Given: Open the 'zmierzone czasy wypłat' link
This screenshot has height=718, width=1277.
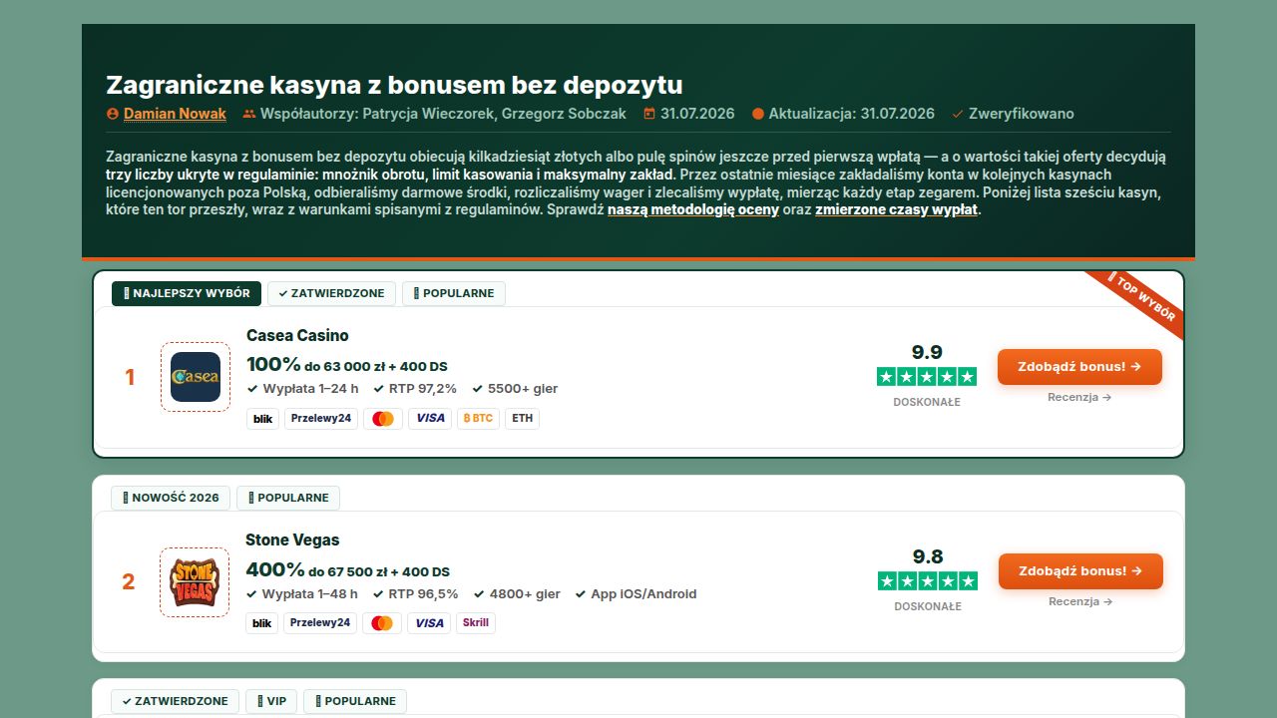Looking at the screenshot, I should click(x=896, y=210).
